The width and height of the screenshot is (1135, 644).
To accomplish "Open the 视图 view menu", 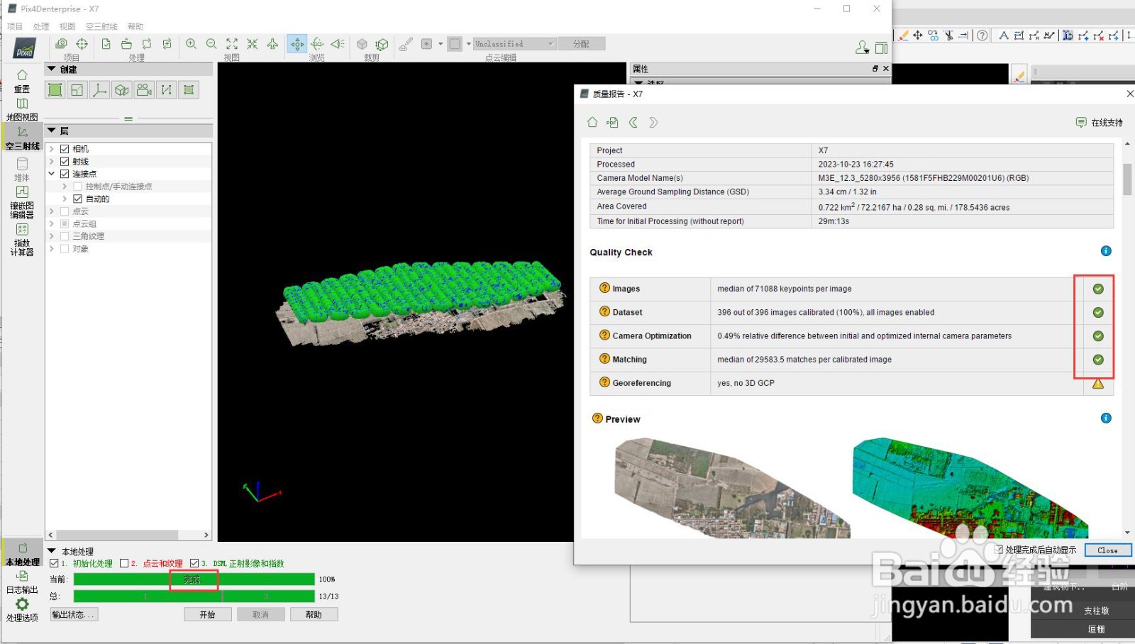I will [67, 26].
